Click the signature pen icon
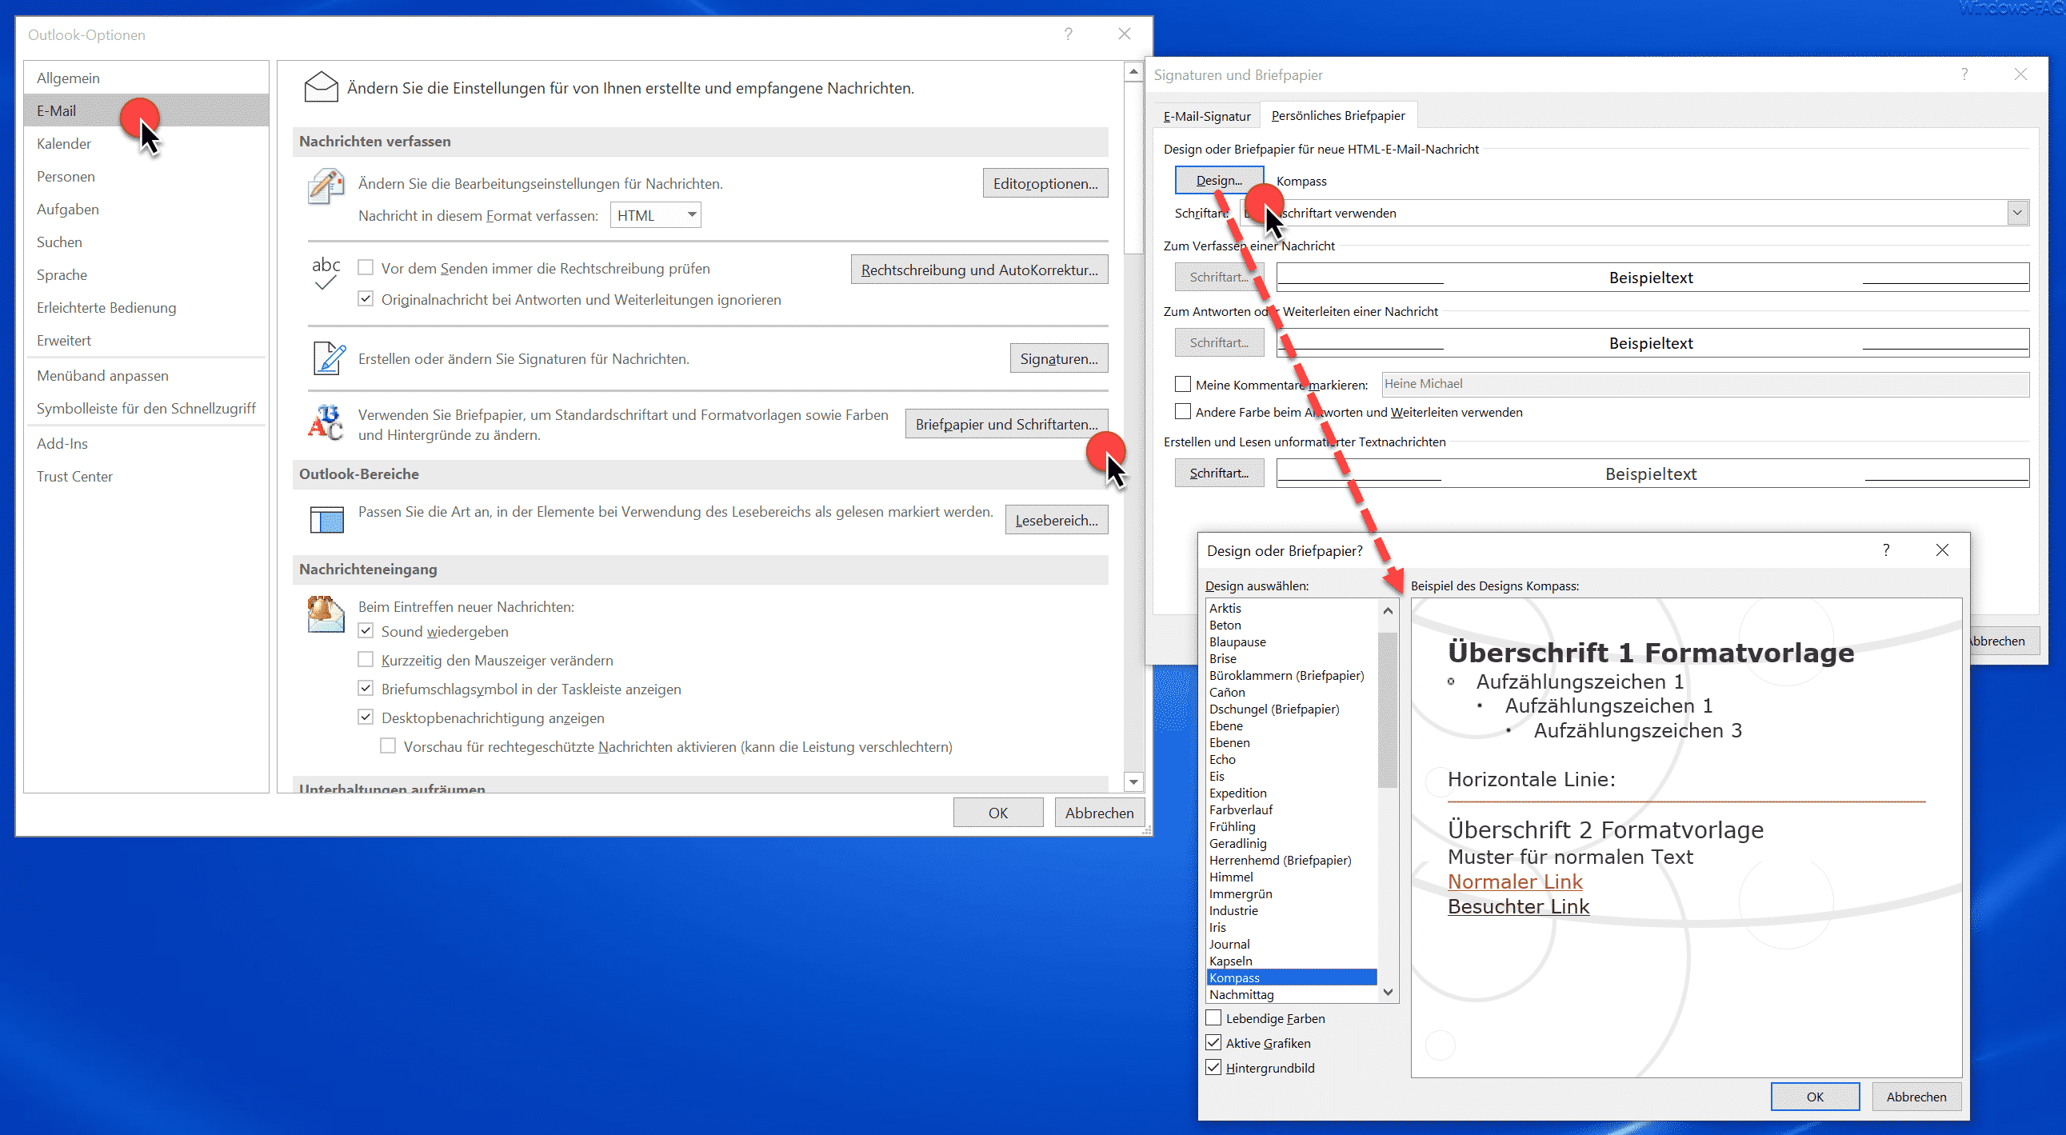This screenshot has width=2066, height=1135. [x=328, y=358]
